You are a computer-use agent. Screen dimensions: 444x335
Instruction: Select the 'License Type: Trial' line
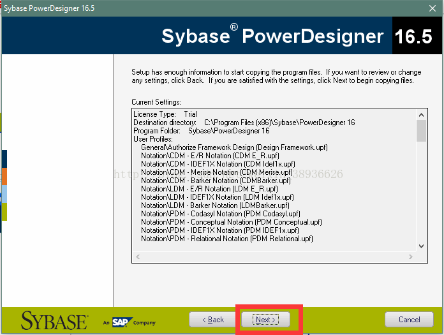point(165,114)
